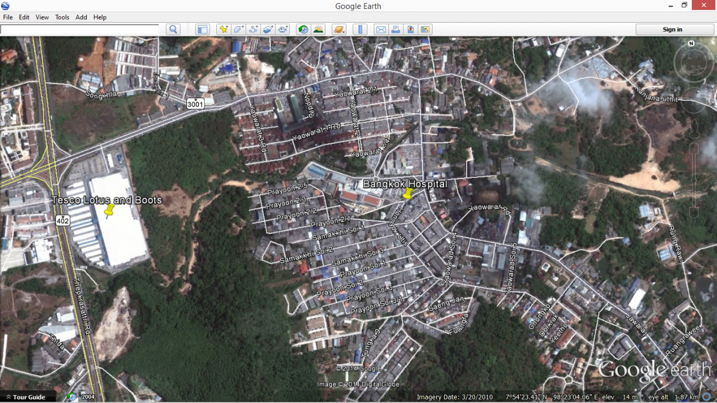Click the 402 highway shield
This screenshot has height=403, width=717.
63,221
